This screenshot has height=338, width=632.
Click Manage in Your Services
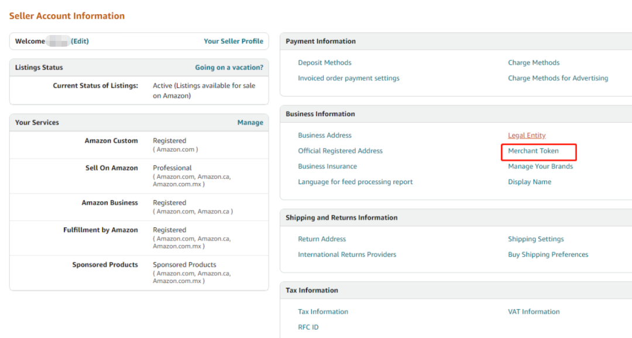[x=250, y=122]
